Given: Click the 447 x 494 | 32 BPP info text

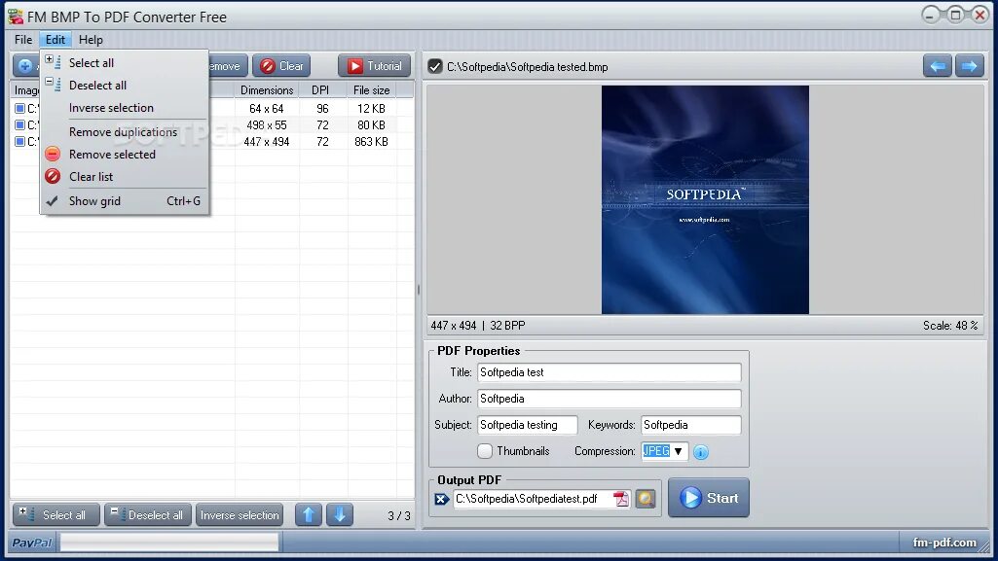Looking at the screenshot, I should pyautogui.click(x=478, y=326).
